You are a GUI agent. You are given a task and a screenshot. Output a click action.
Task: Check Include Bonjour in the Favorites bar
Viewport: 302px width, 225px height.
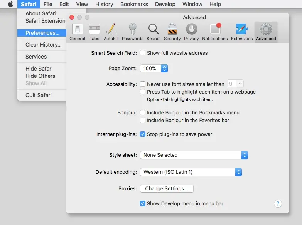143,120
